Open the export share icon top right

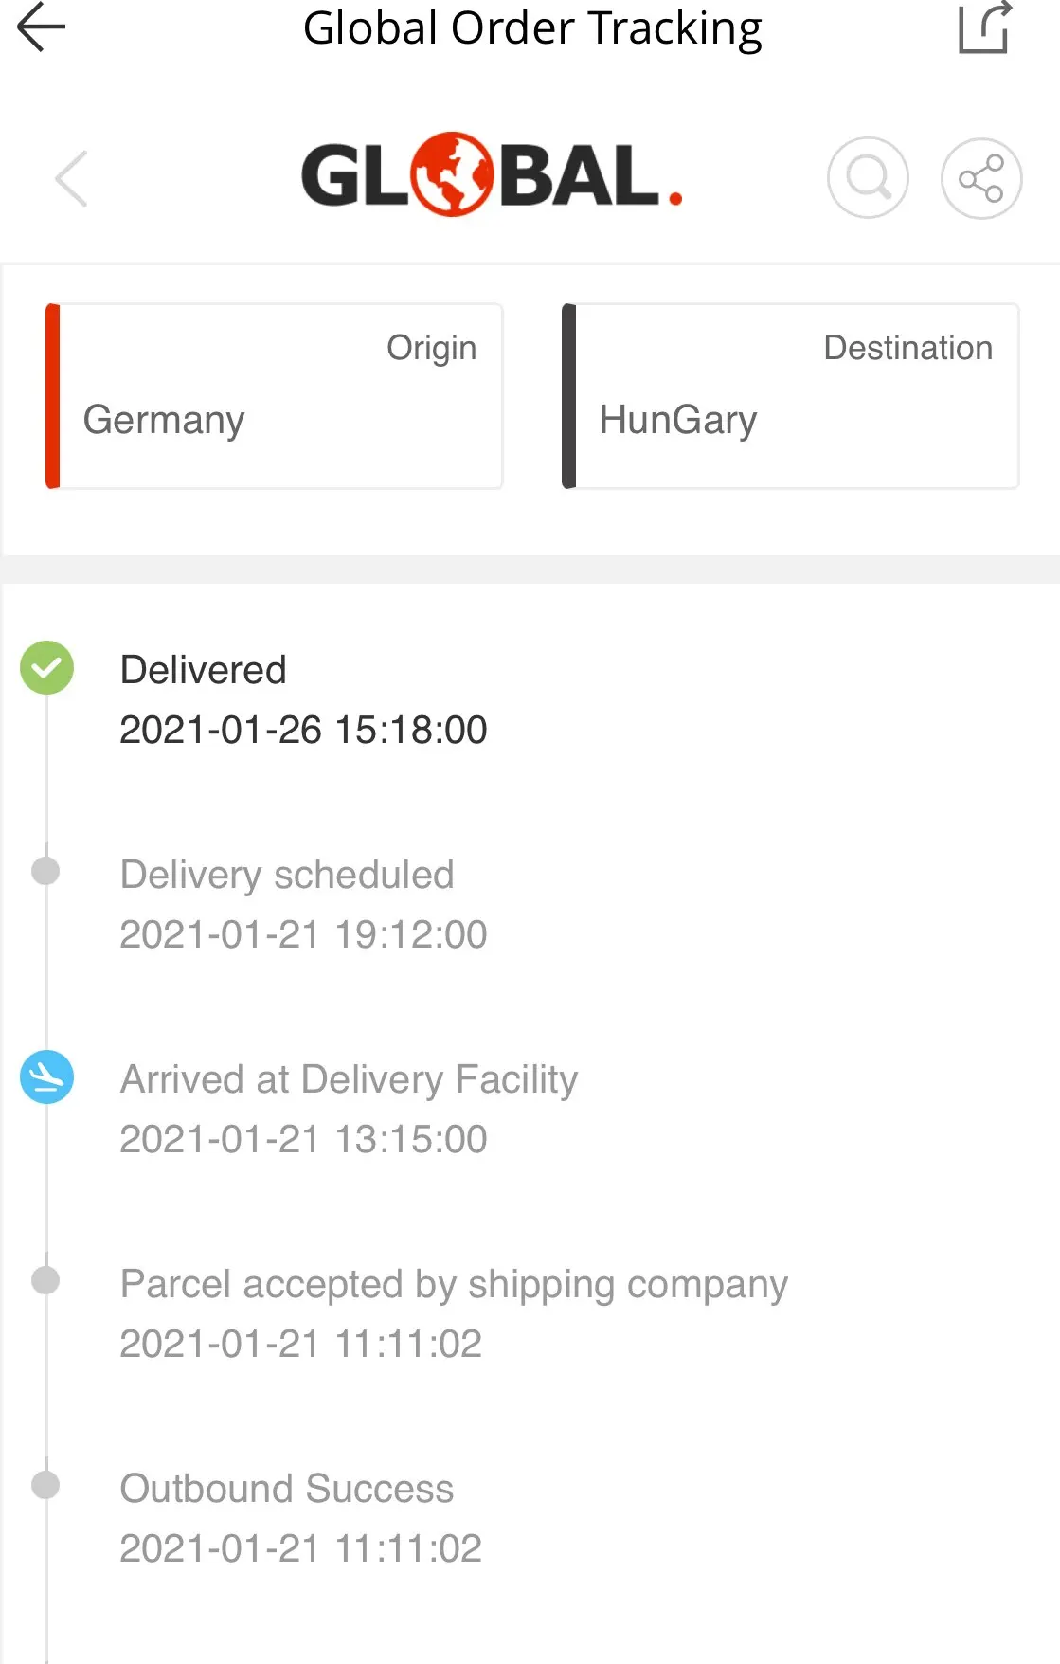tap(984, 28)
